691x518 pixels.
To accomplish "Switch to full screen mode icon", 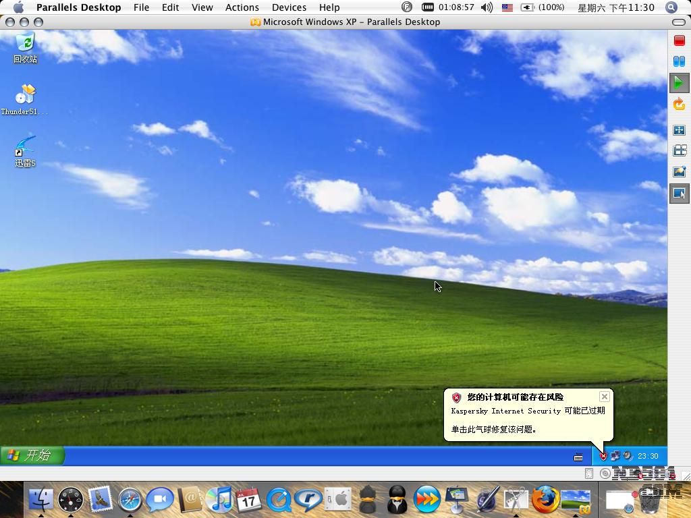I will [x=679, y=130].
